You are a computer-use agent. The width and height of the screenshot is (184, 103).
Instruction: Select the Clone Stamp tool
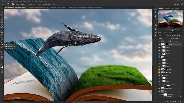tap(2, 32)
